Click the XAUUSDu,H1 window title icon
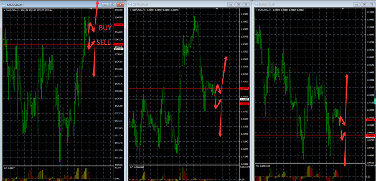Image resolution: width=376 pixels, height=181 pixels. (4, 4)
